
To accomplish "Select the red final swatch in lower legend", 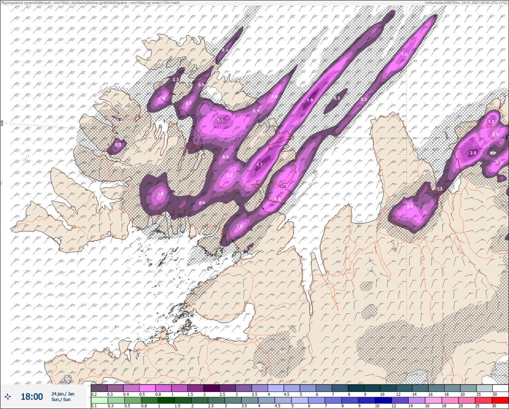I will (500, 400).
